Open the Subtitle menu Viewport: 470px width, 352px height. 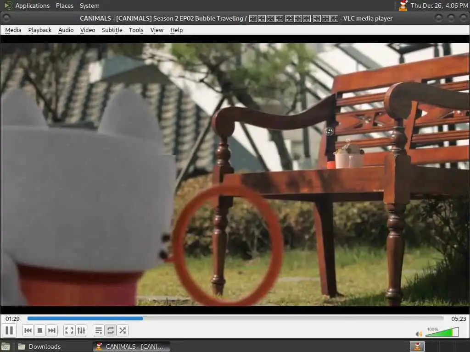pyautogui.click(x=112, y=30)
